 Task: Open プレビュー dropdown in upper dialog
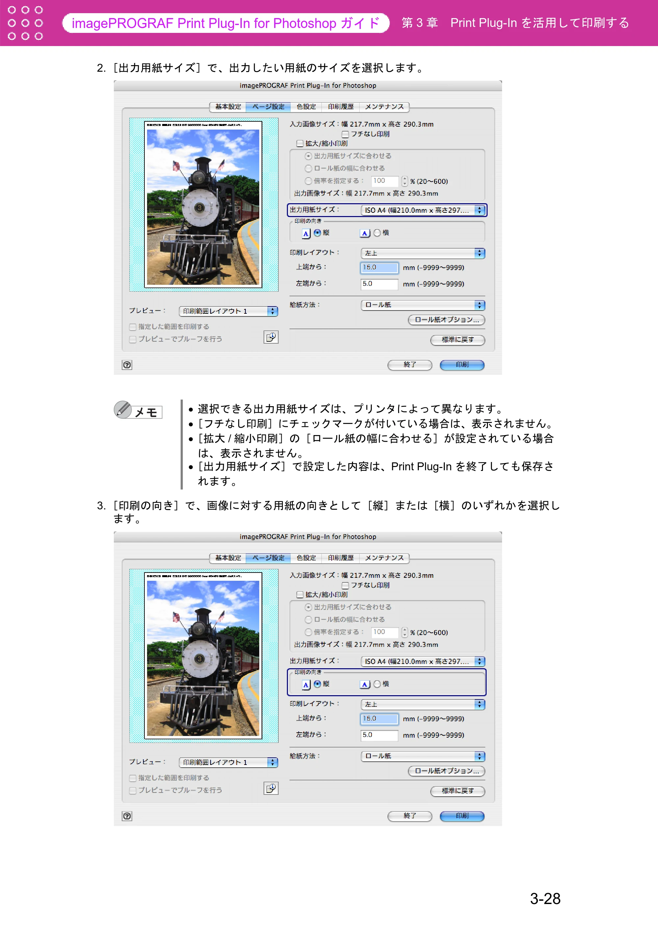228,311
